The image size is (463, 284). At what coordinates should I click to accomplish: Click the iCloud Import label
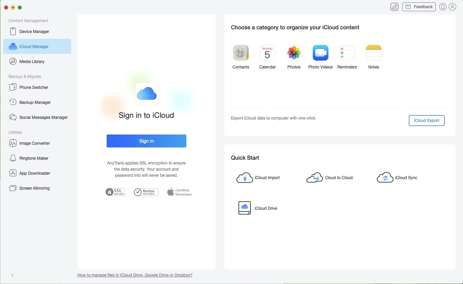267,178
